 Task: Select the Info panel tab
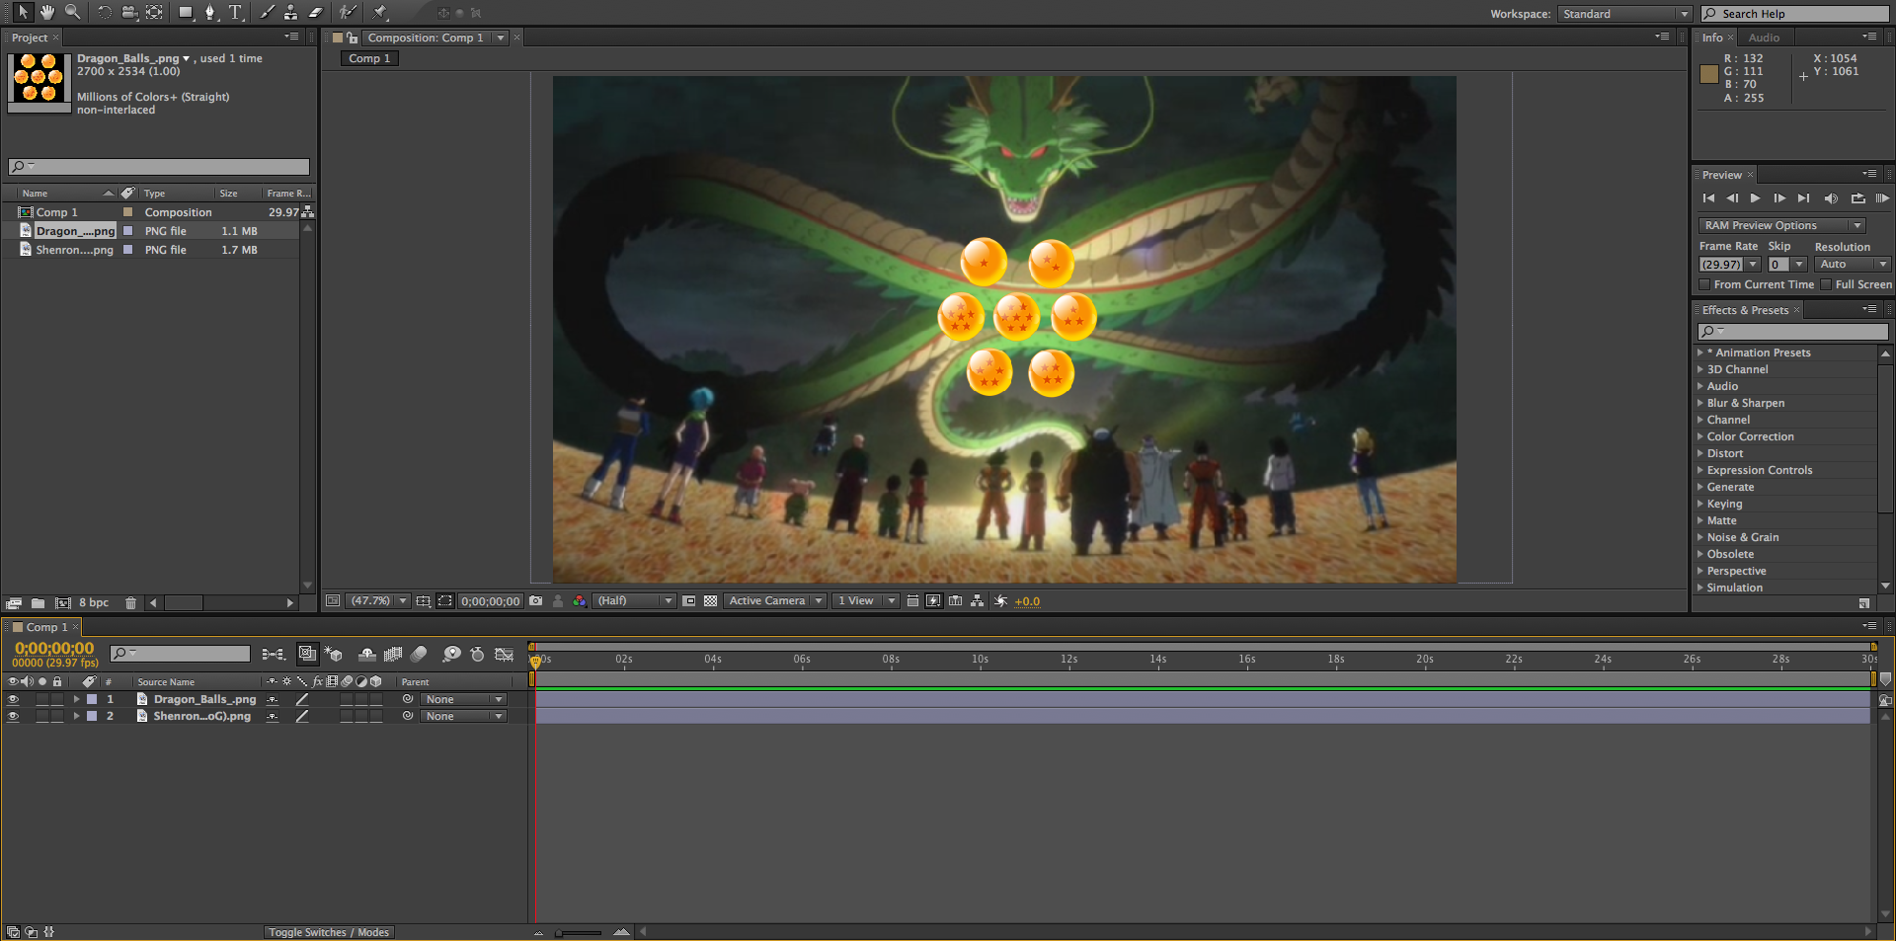pos(1712,38)
